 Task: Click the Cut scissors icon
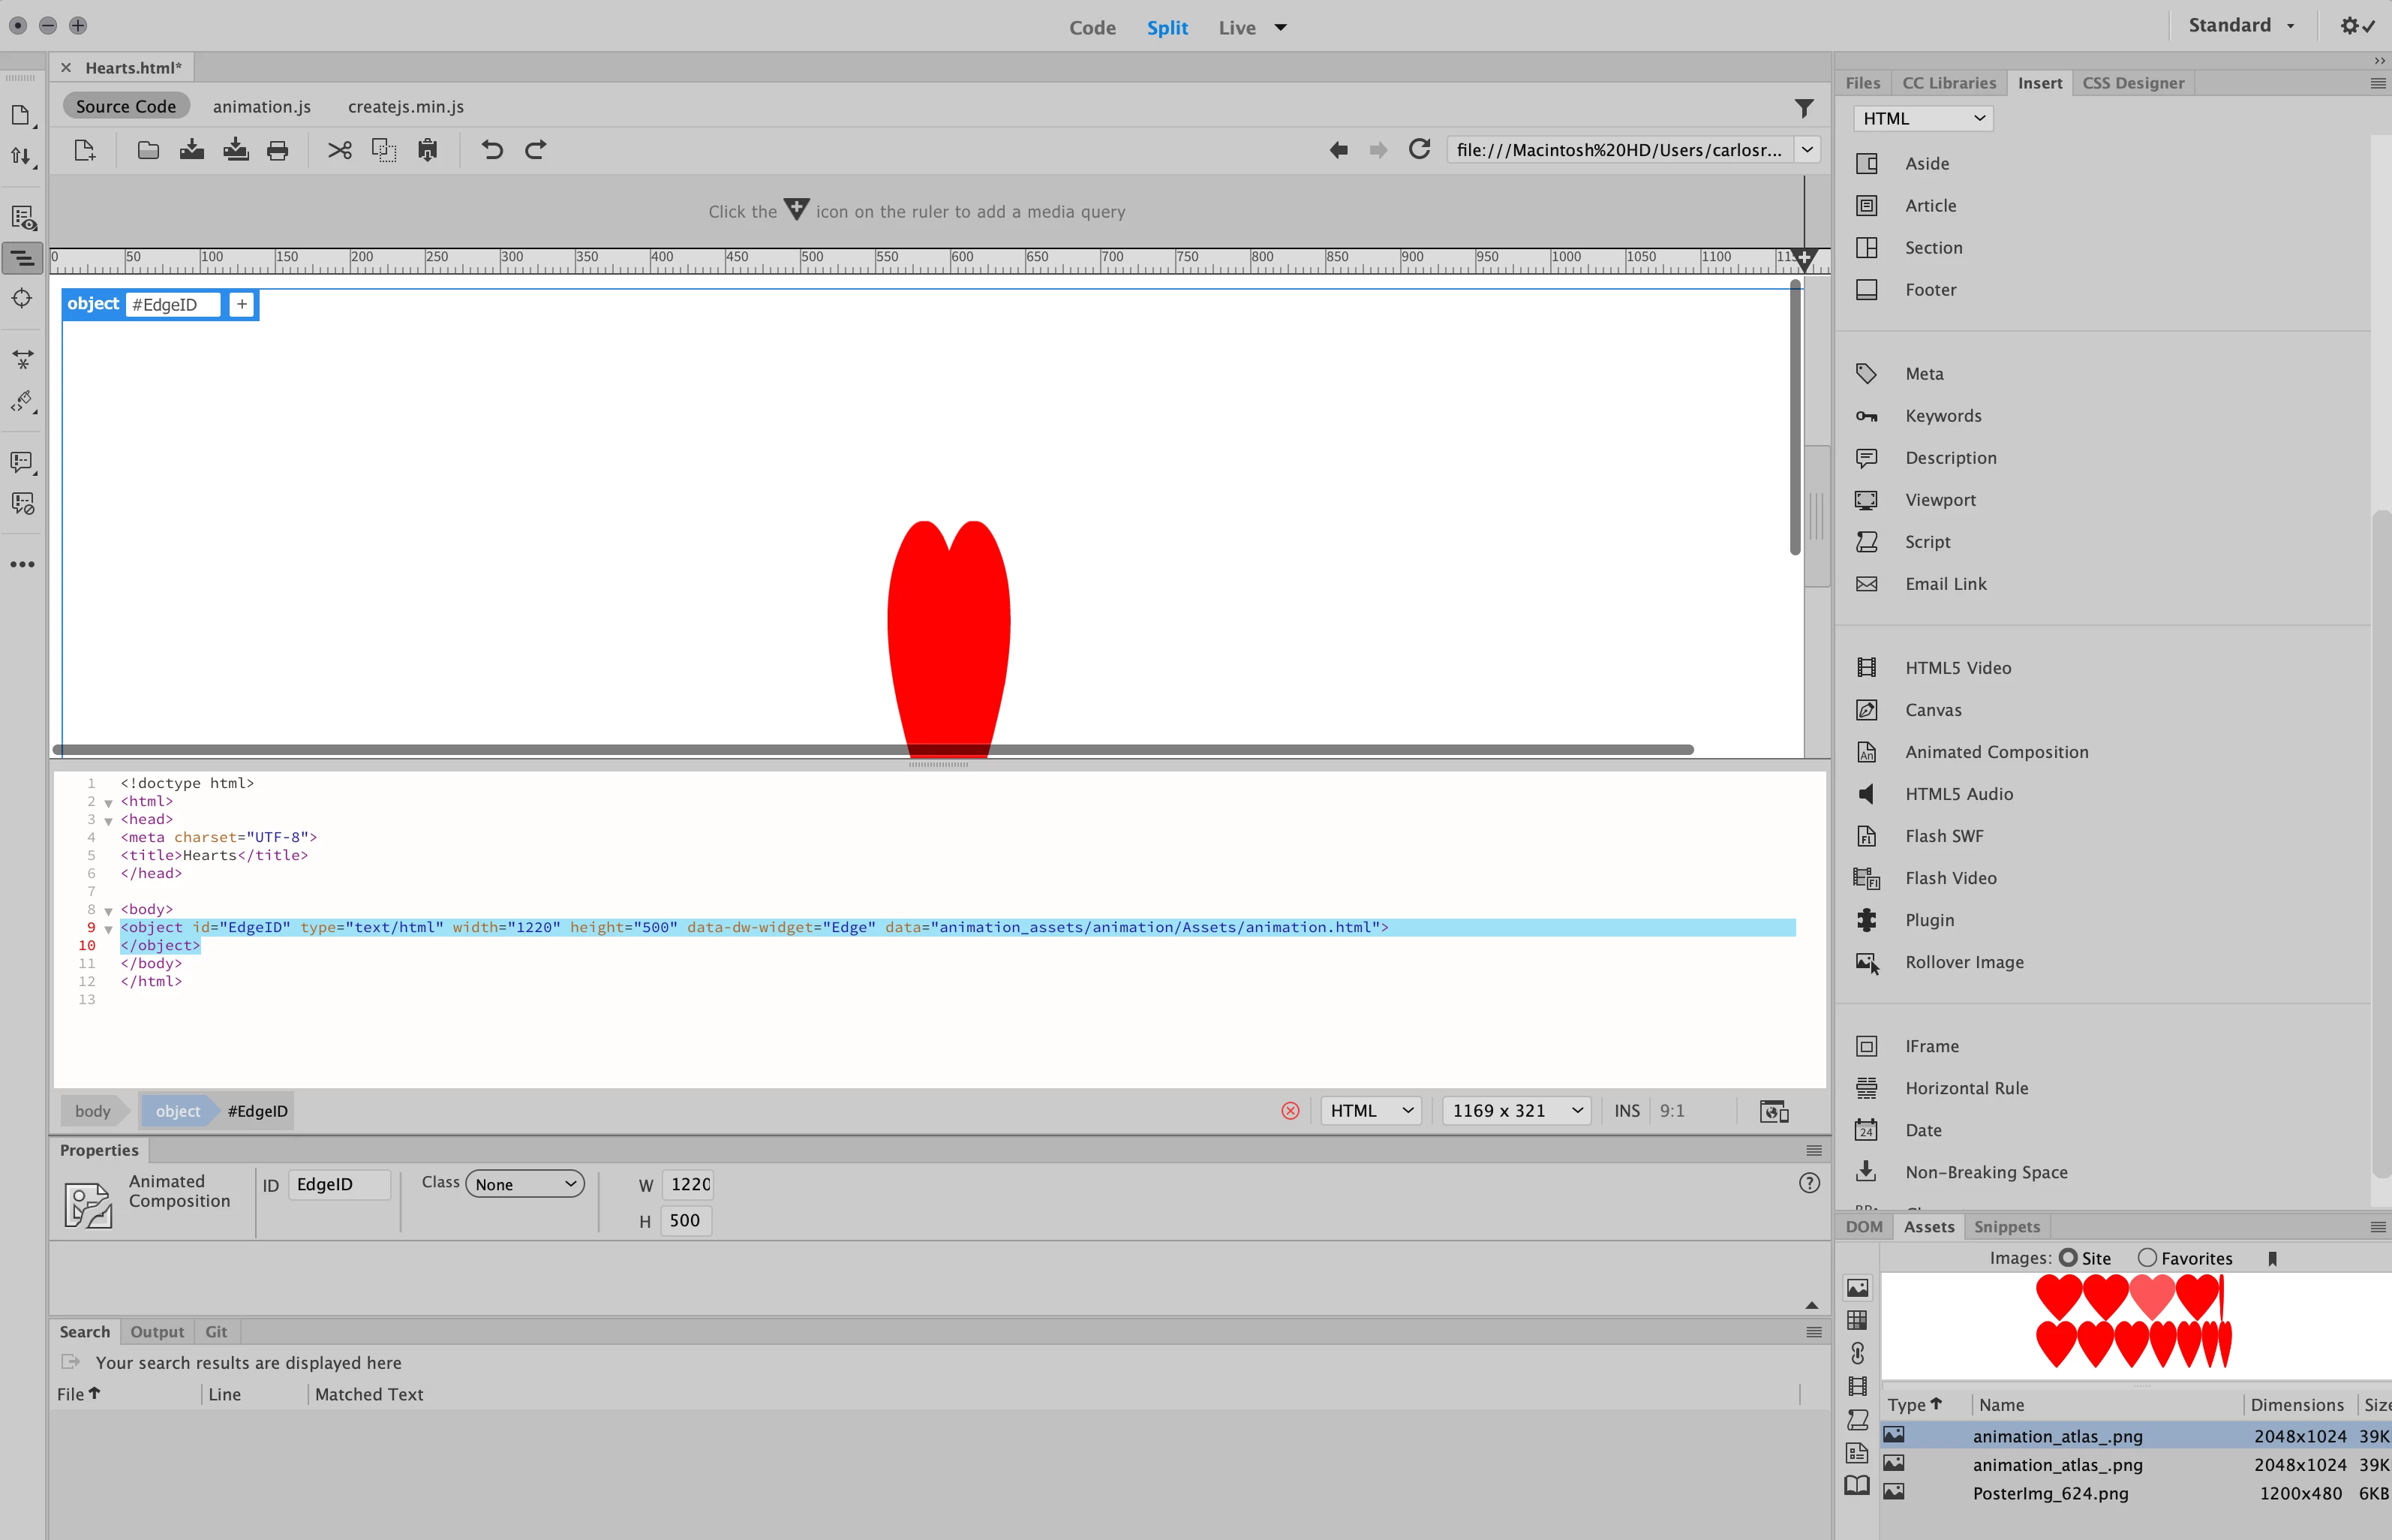tap(340, 150)
